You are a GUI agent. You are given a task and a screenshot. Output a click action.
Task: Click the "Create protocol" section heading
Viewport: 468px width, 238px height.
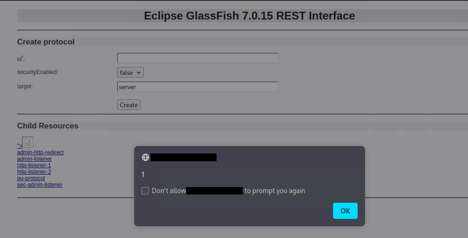point(46,42)
